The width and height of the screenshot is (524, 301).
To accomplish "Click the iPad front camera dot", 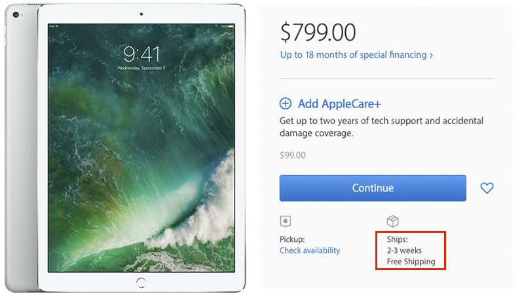I will pos(141,14).
